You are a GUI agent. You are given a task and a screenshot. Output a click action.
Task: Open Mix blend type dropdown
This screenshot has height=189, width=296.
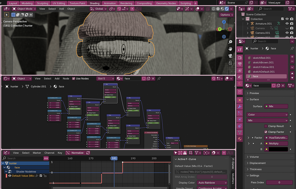pos(267,120)
